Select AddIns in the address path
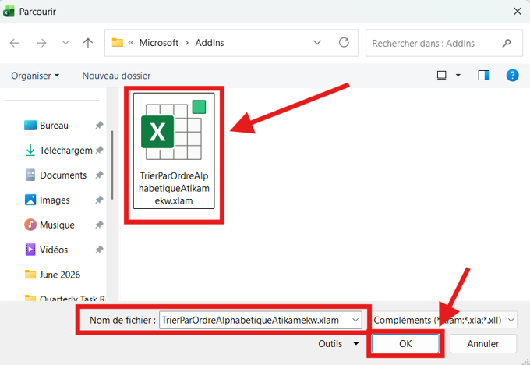The width and height of the screenshot is (530, 365). (210, 43)
